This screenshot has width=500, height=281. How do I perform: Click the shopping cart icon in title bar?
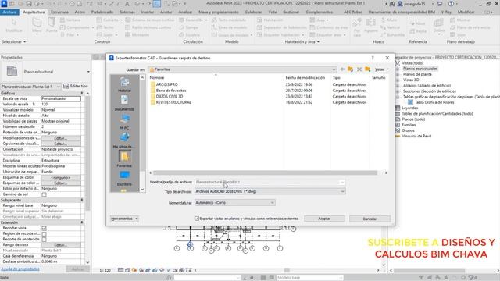point(440,4)
